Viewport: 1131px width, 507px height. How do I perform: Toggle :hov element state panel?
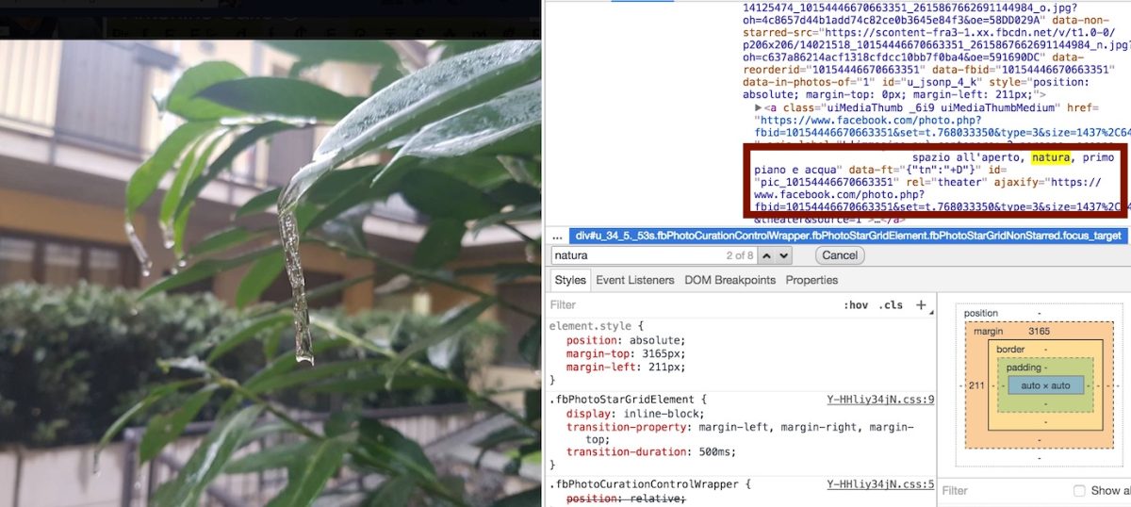click(x=856, y=305)
